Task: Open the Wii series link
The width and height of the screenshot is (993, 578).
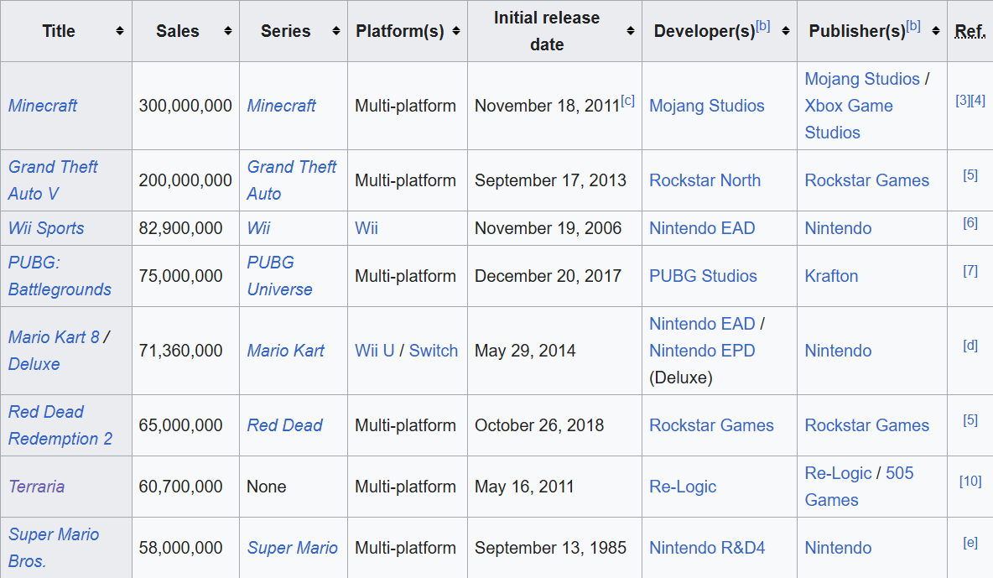Action: coord(258,228)
